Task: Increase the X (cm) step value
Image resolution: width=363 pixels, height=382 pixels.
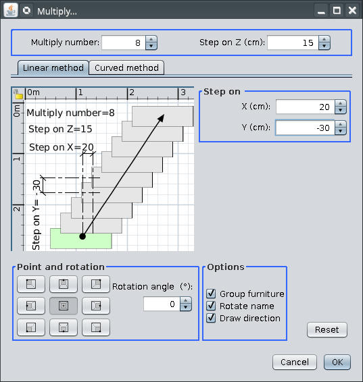Action: (341, 103)
